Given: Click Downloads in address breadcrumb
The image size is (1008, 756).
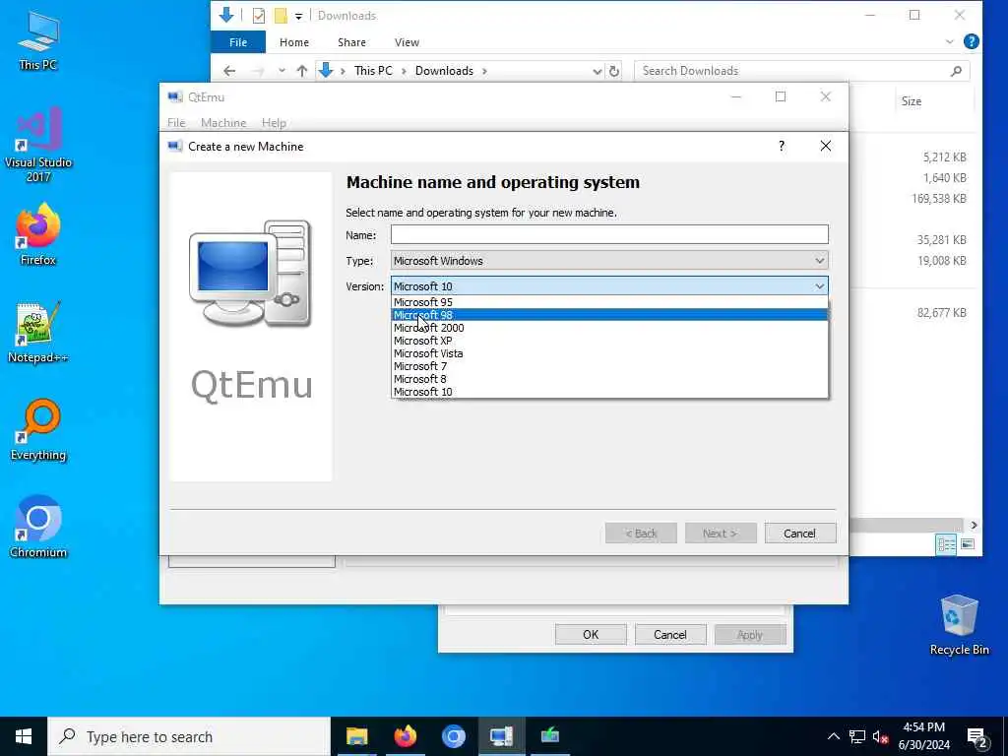Looking at the screenshot, I should [444, 71].
